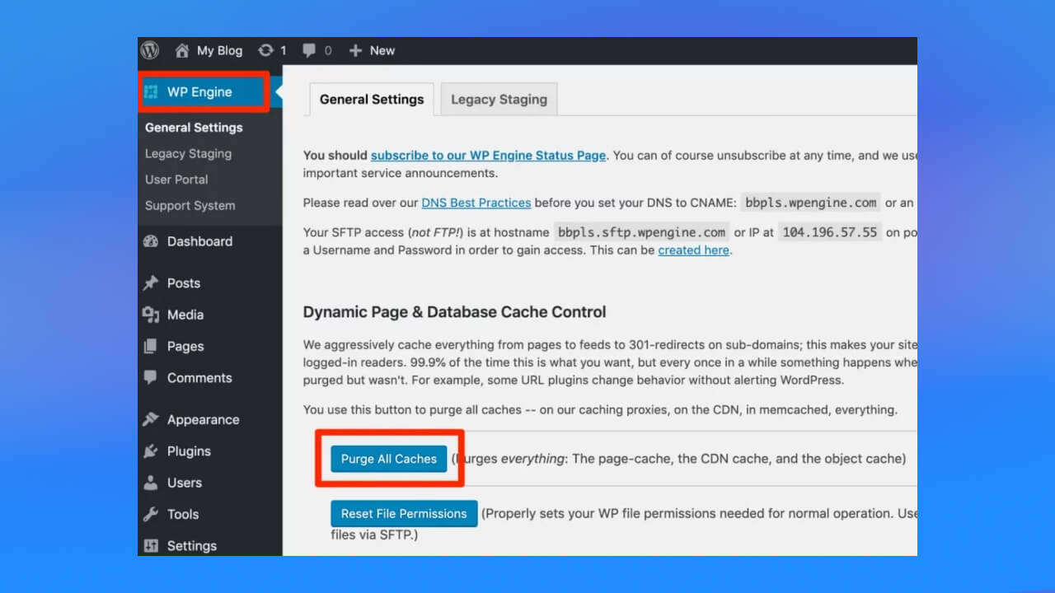Click the Posts pushpin icon
This screenshot has height=593, width=1055.
[x=151, y=282]
